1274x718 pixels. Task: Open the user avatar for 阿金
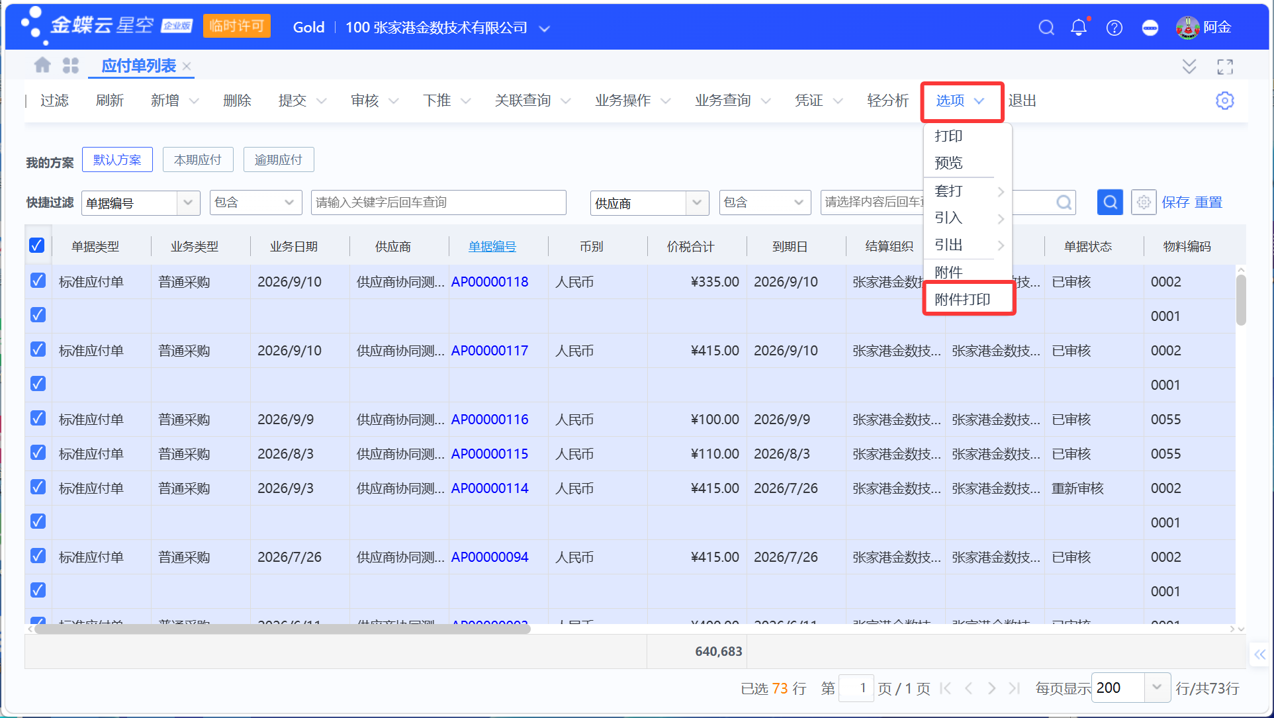point(1188,28)
